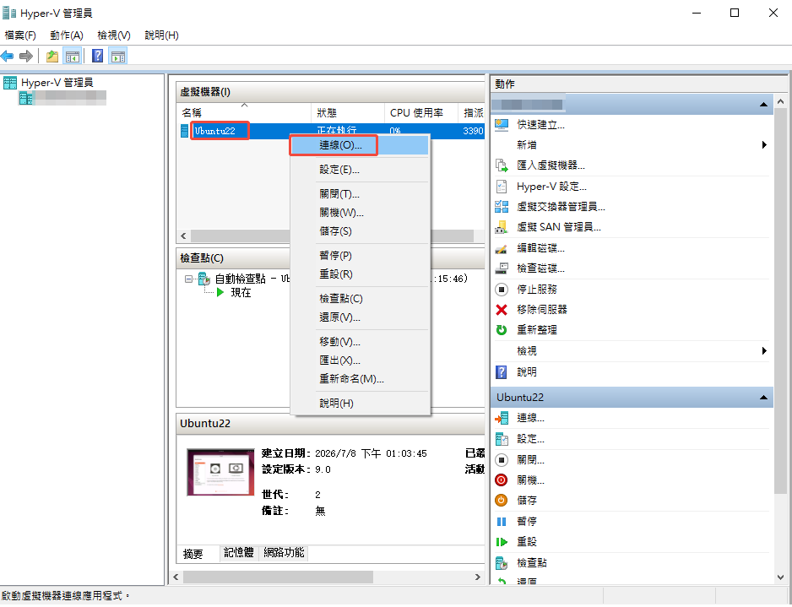The width and height of the screenshot is (792, 607).
Task: Open Hyper-V 設定 from Actions pane
Action: point(551,187)
